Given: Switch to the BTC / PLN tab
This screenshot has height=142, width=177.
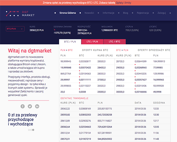Looking at the screenshot, I should (70, 42).
